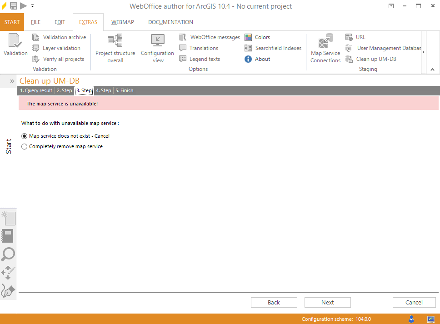The image size is (440, 324).
Task: Click the magnifier search sidebar icon
Action: (x=8, y=254)
